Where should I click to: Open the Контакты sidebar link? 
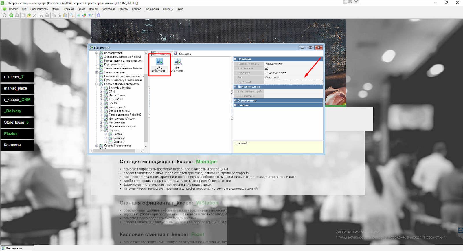coord(17,145)
